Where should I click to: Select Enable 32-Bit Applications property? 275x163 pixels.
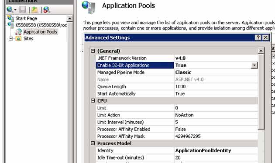click(x=135, y=65)
